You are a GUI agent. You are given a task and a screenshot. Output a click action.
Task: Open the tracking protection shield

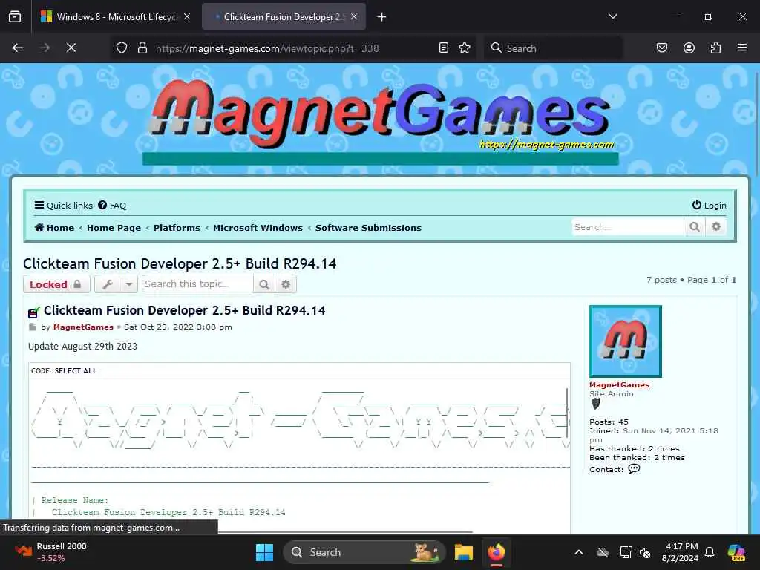122,47
